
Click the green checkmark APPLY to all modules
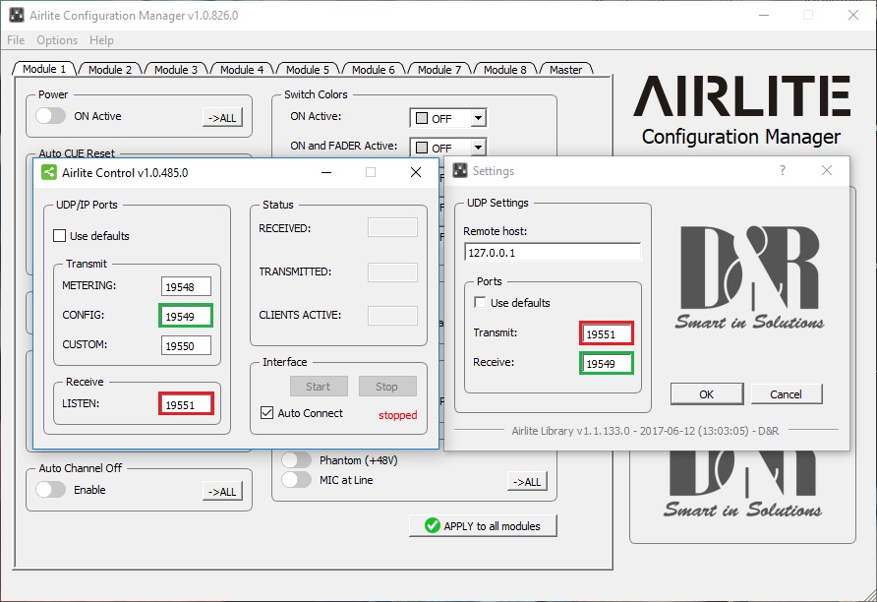(432, 525)
